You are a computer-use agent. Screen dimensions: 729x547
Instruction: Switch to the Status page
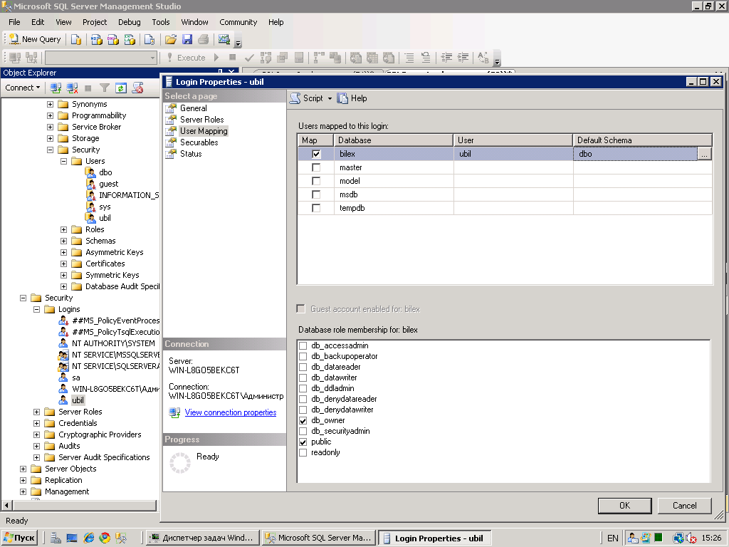[x=191, y=154]
